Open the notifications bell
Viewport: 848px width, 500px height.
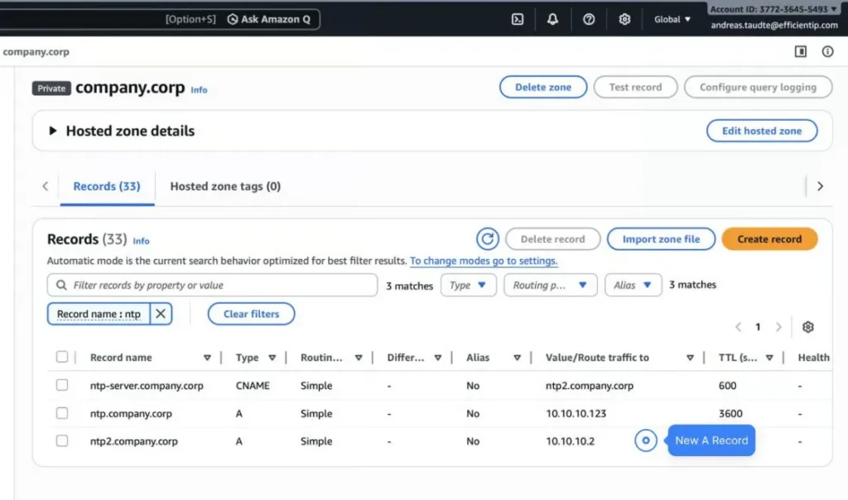click(x=552, y=20)
